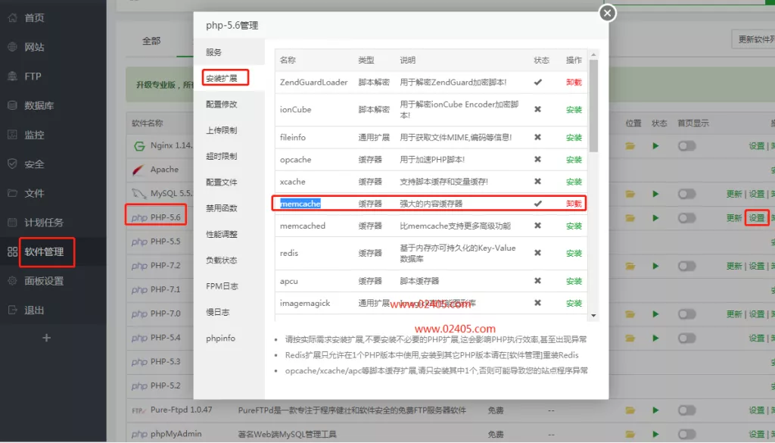Click the home icon beside 首页
Image resolution: width=775 pixels, height=443 pixels.
point(12,18)
